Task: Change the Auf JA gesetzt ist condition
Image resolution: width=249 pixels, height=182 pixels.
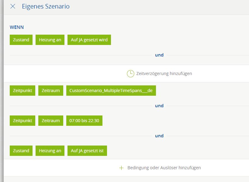Action: (87, 151)
